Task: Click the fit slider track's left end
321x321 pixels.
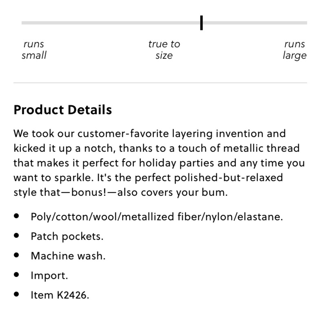Action: tap(23, 23)
